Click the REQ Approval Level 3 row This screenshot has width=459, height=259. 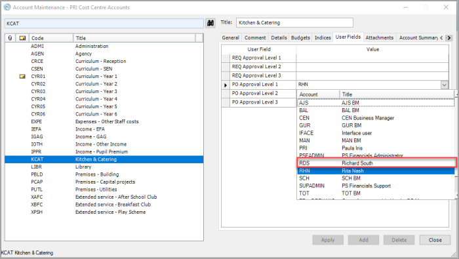pyautogui.click(x=335, y=75)
